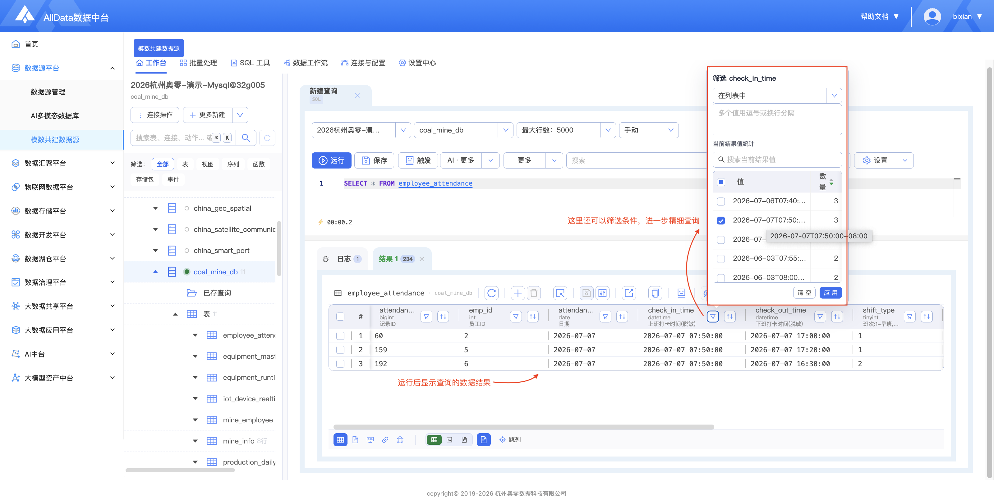This screenshot has height=504, width=994.
Task: Sort the emp_id column
Action: [x=532, y=316]
